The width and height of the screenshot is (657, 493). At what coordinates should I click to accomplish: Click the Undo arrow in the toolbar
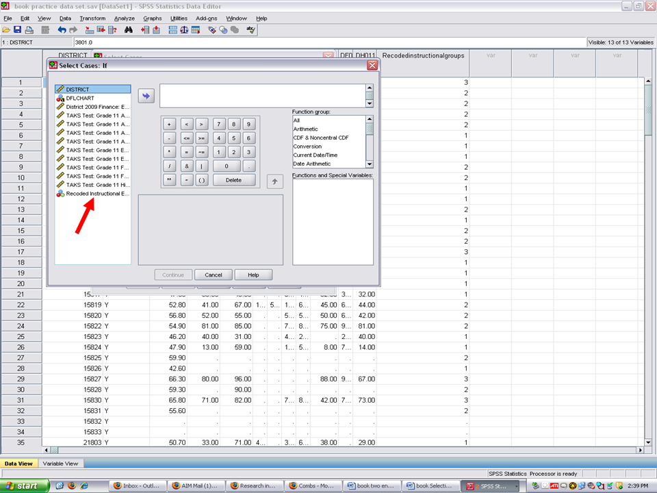(62, 30)
